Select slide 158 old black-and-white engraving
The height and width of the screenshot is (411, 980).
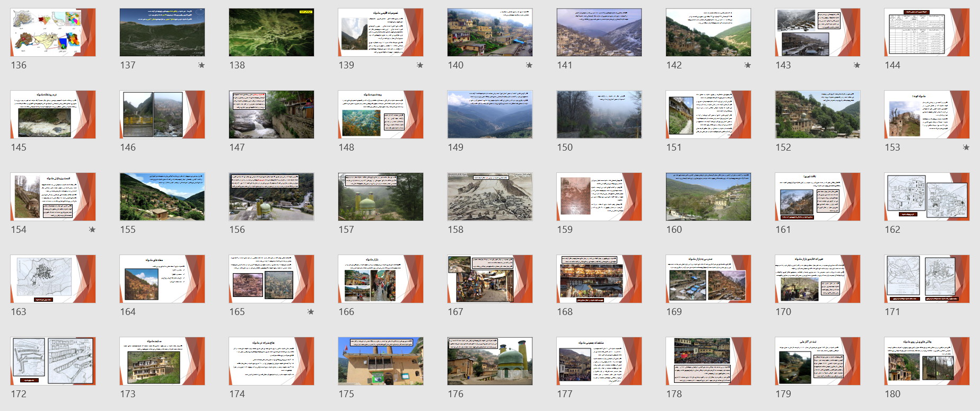tap(489, 197)
